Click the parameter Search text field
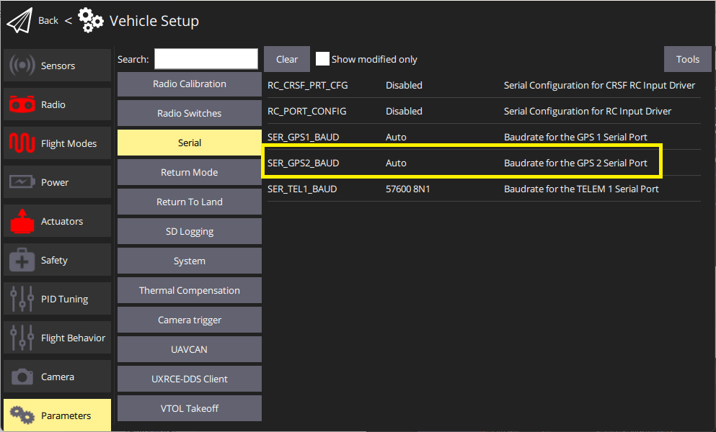The image size is (716, 432). (205, 59)
